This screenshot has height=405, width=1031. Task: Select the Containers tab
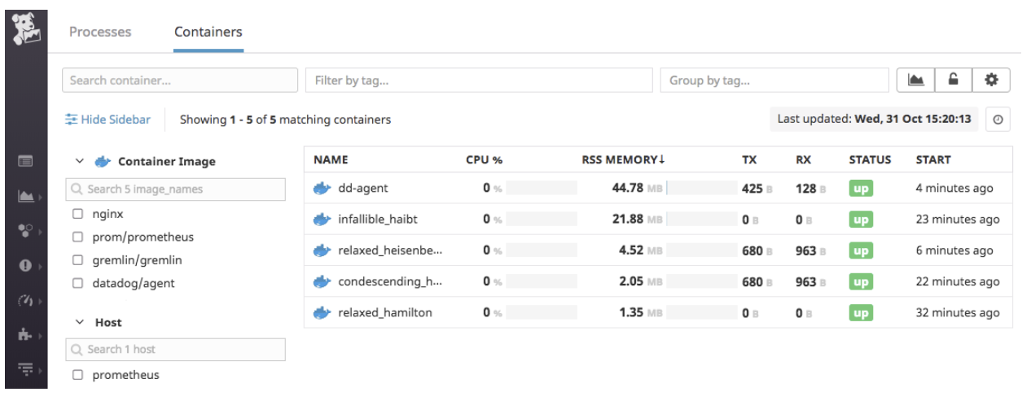(208, 33)
